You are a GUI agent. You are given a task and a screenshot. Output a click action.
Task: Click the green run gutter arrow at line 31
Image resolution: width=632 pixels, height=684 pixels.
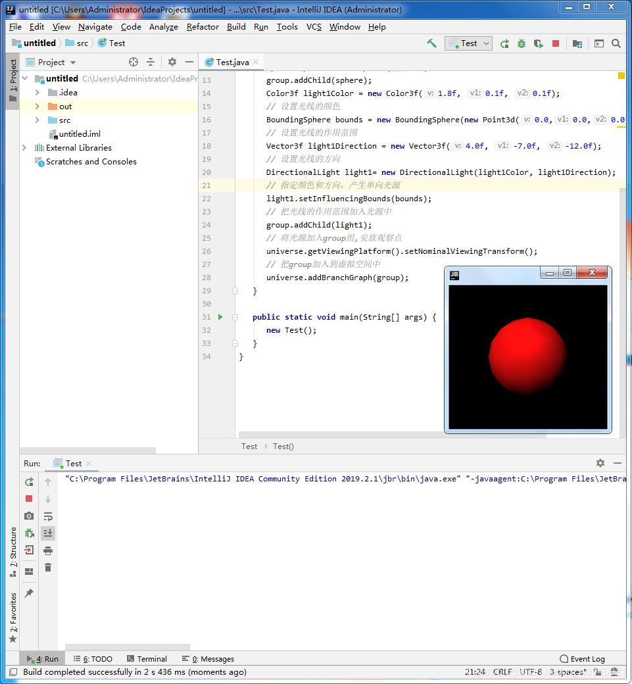pos(220,317)
